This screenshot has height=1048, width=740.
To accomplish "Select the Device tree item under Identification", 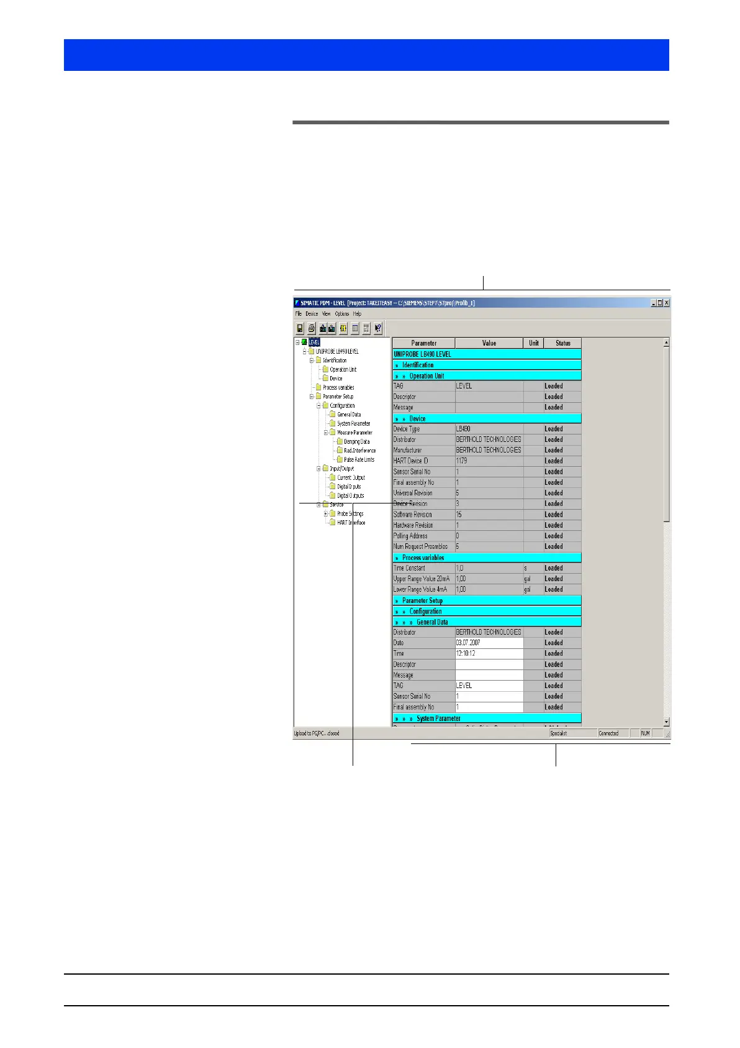I will click(x=336, y=379).
